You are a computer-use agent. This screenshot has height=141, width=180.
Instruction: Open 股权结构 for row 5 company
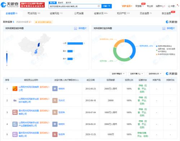tap(45, 133)
